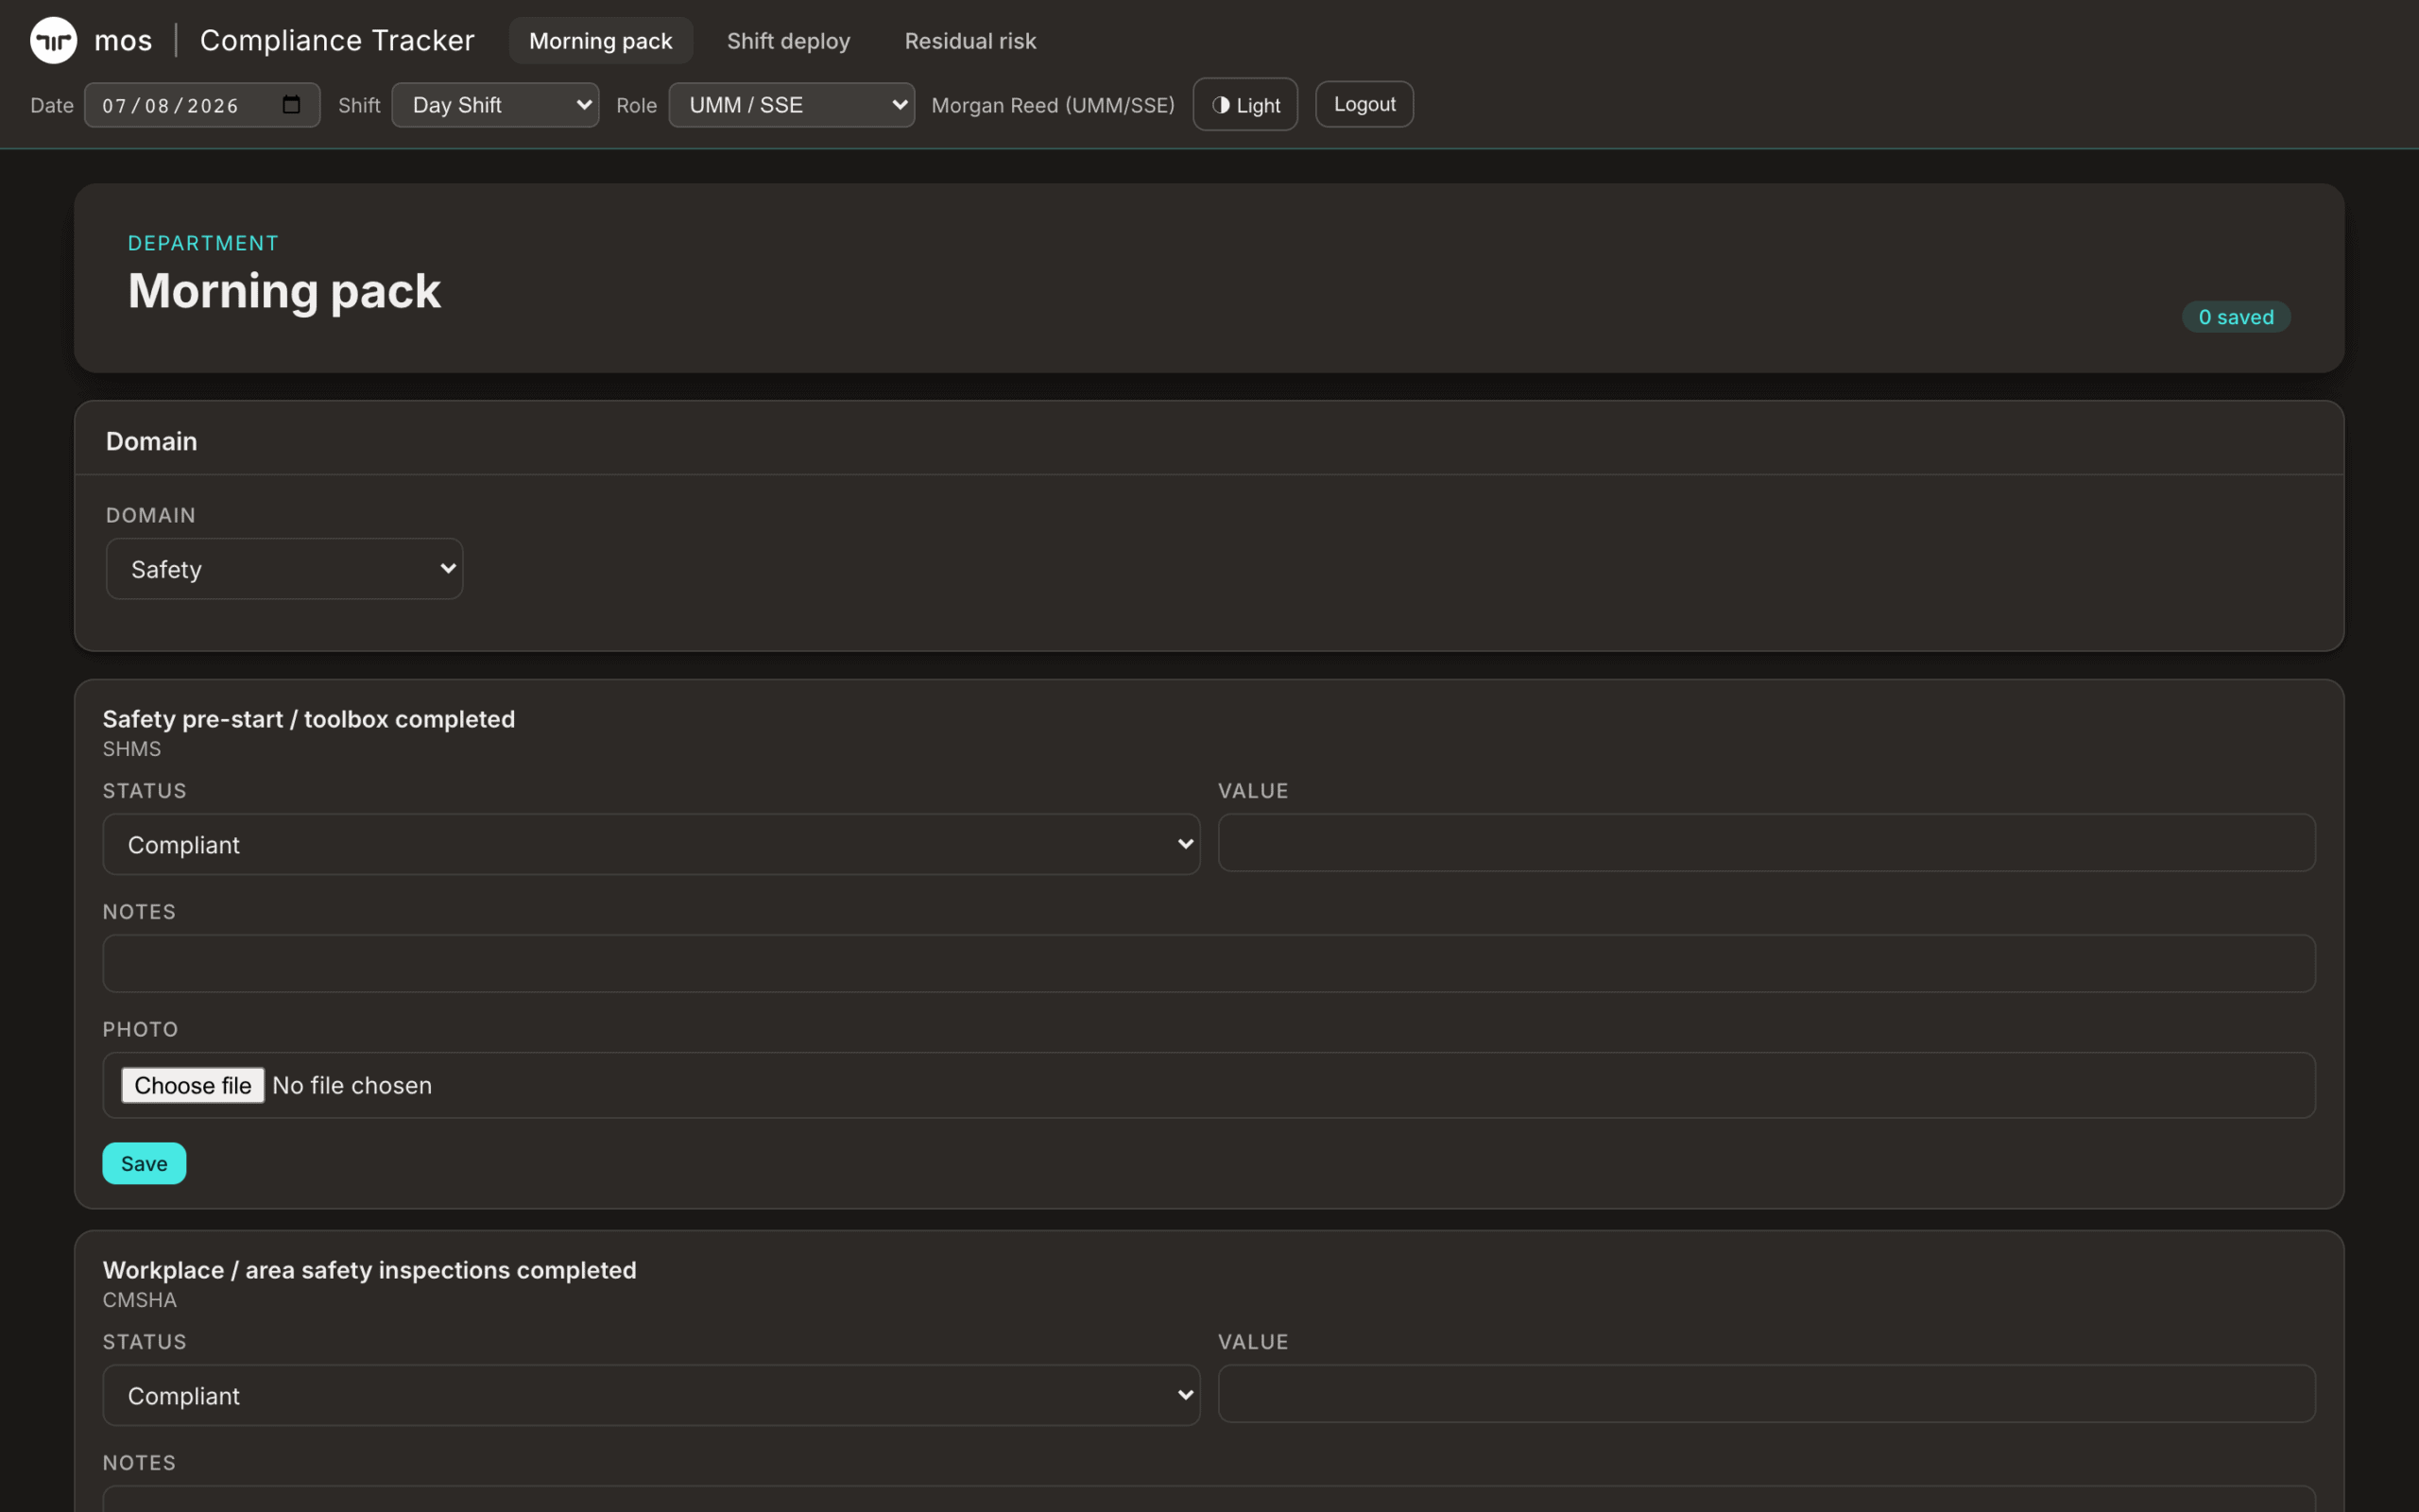Click the Date field 07/08/2026
2419x1512 pixels.
coord(201,105)
